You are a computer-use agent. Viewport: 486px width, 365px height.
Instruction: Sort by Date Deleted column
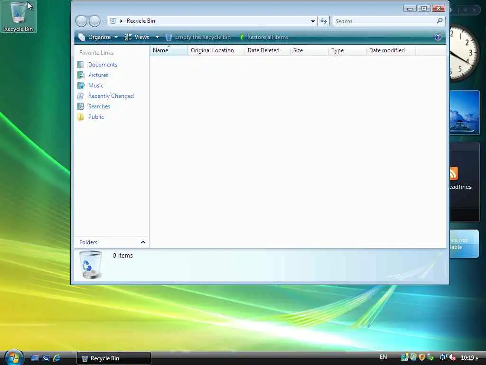coord(267,50)
